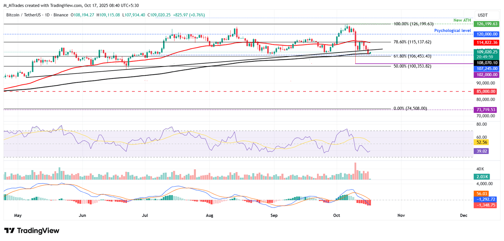Select the Binance exchange label
Image resolution: width=504 pixels, height=241 pixels.
(x=61, y=15)
